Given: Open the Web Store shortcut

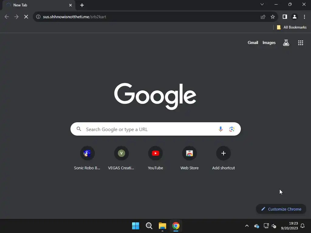Looking at the screenshot, I should (x=190, y=158).
